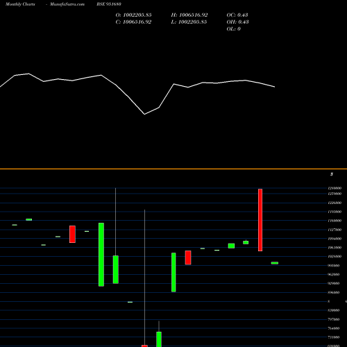Select the low value 'L: 1002205.85'
Screen dimensions: 347x347
pos(189,22)
